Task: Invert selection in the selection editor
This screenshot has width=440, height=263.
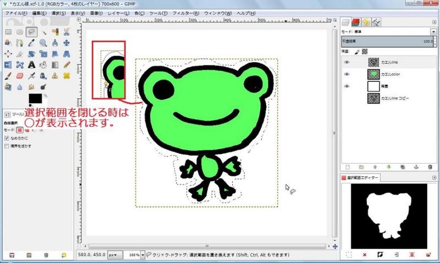Action: (380, 255)
